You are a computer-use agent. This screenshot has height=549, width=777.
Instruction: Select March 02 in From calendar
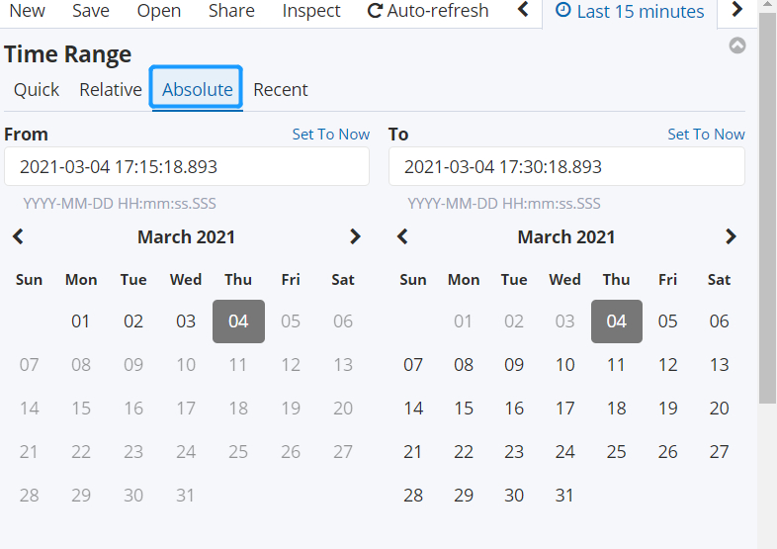coord(133,321)
